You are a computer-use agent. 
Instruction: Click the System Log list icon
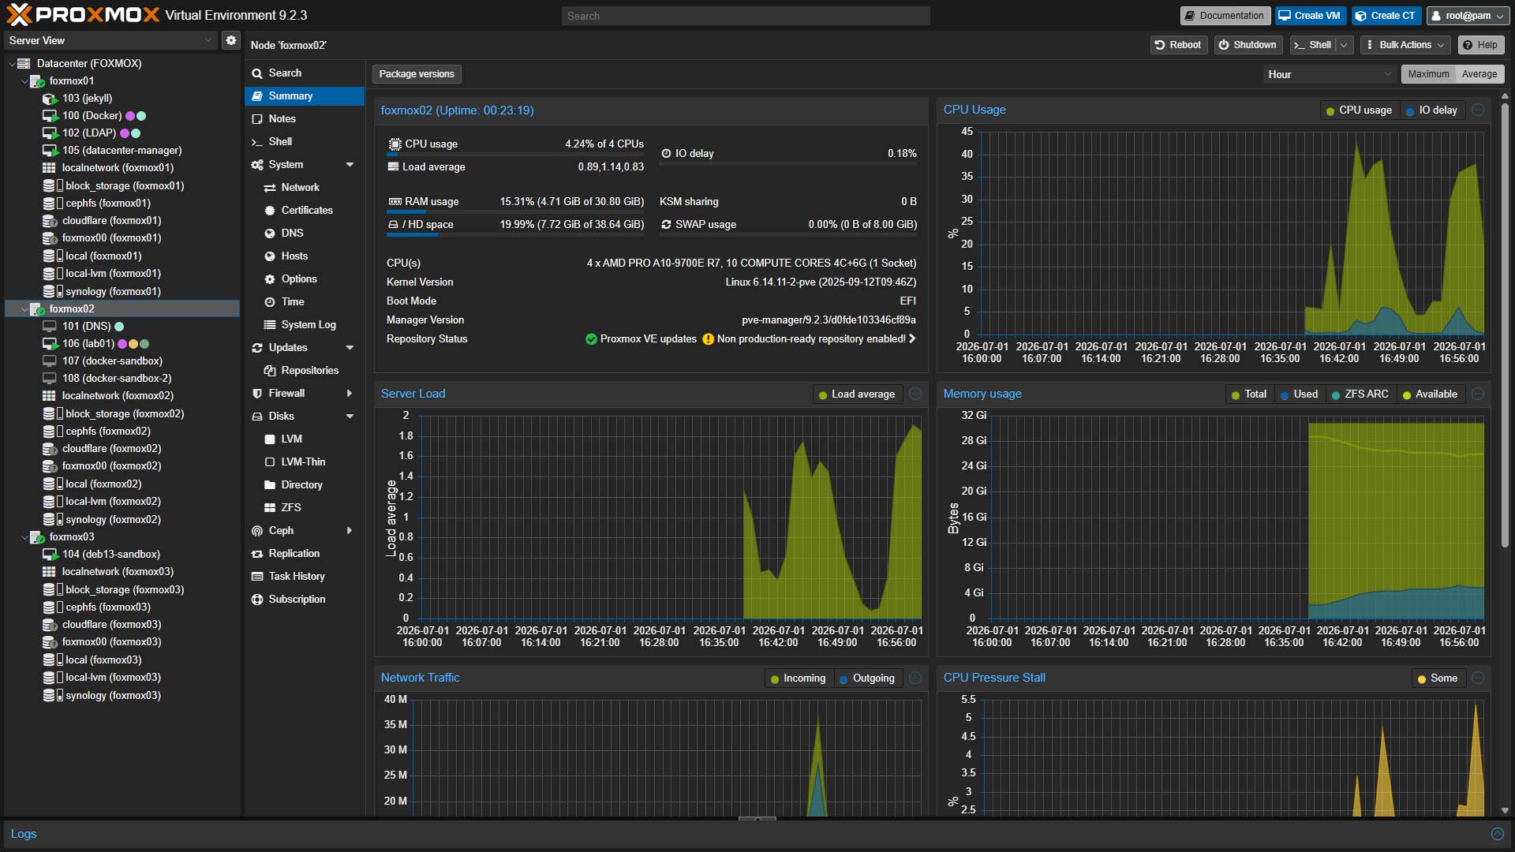270,325
